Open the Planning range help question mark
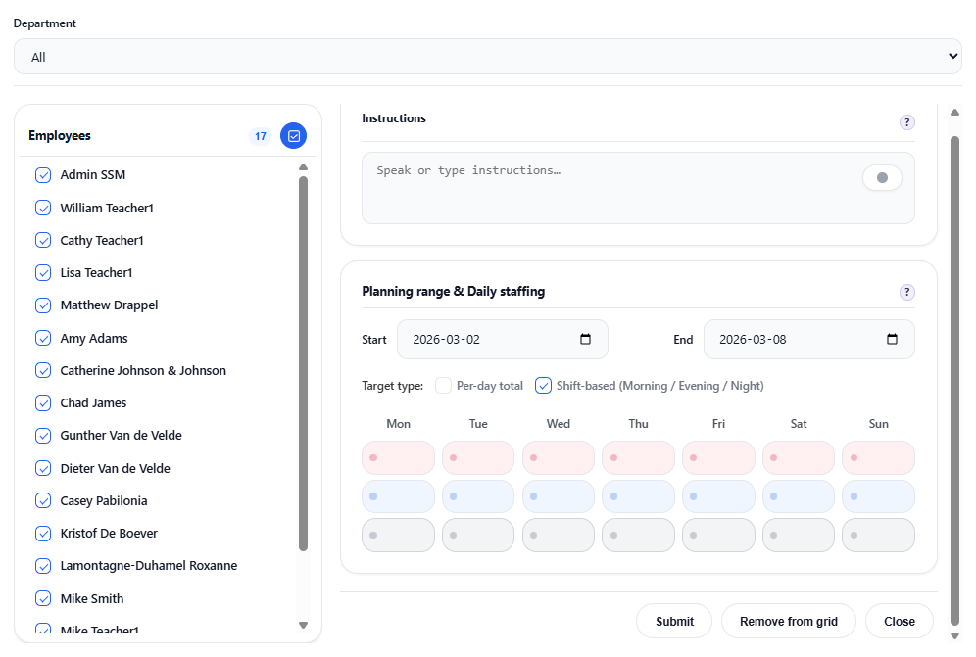976x657 pixels. click(906, 291)
